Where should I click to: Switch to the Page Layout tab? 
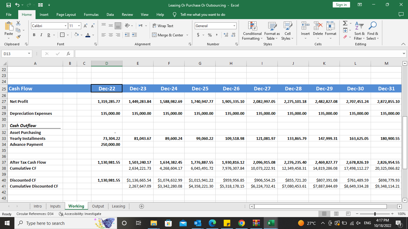(66, 14)
